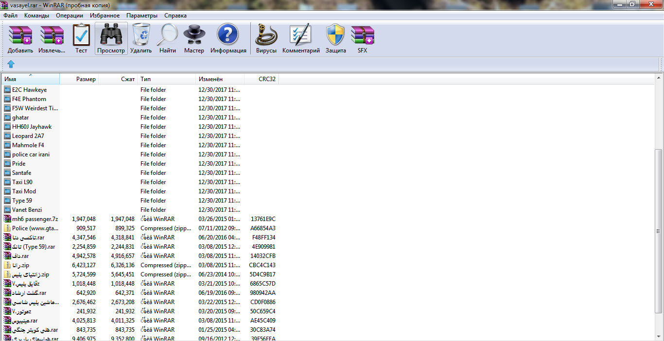Open the Избранное menu
664x341 pixels.
point(105,16)
